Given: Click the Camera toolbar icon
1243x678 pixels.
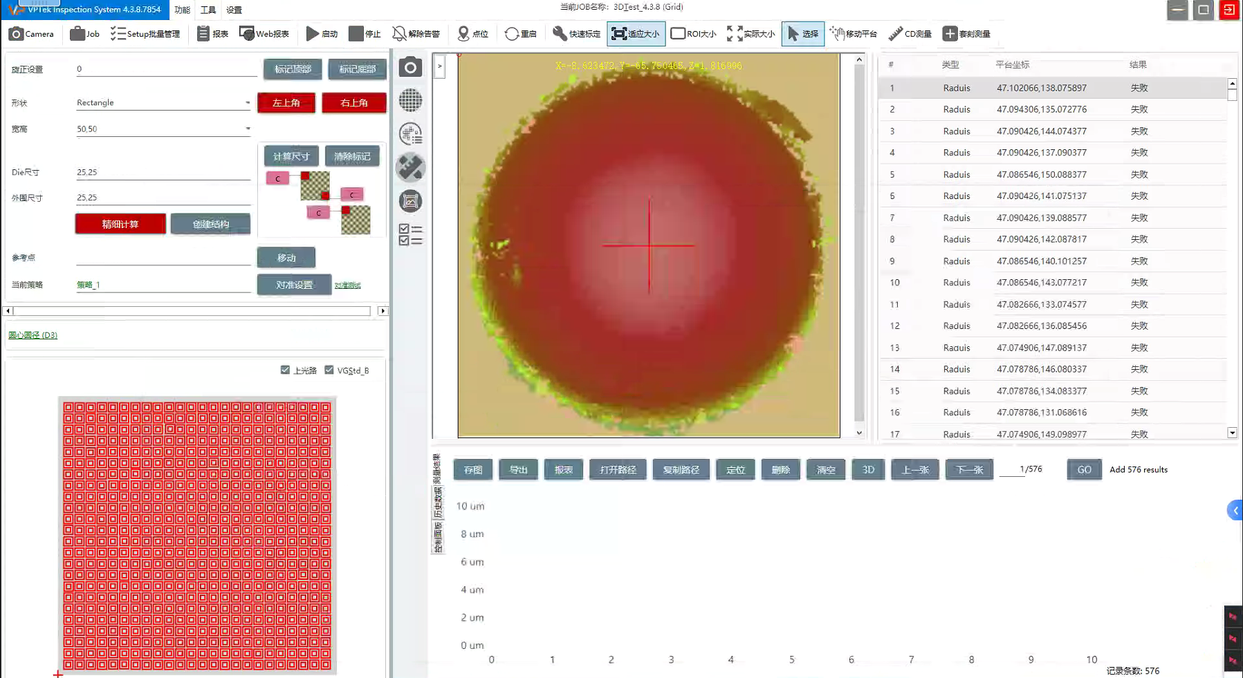Looking at the screenshot, I should click(16, 34).
